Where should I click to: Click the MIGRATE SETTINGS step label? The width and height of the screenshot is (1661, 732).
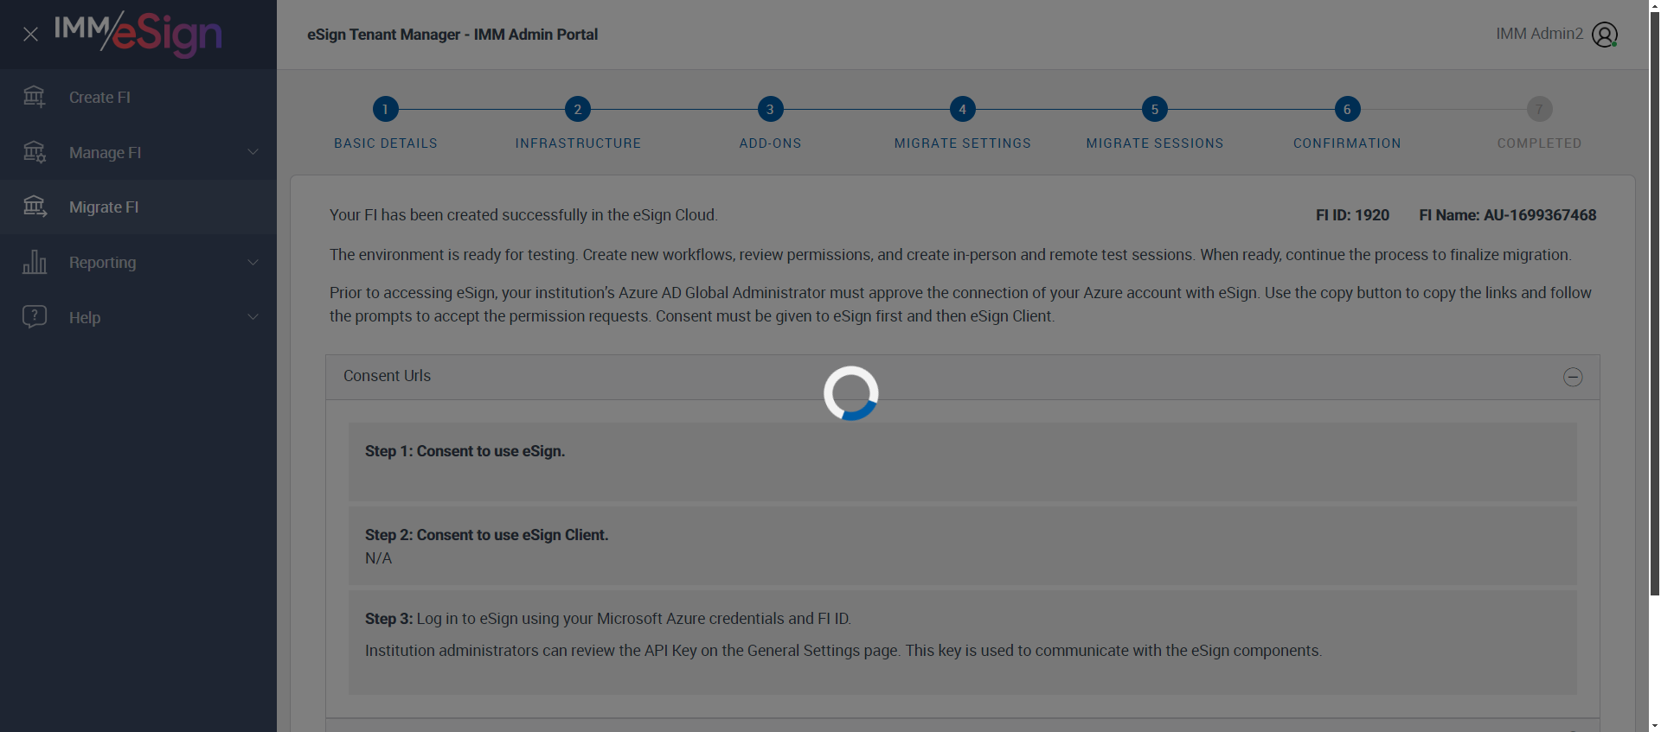[963, 143]
